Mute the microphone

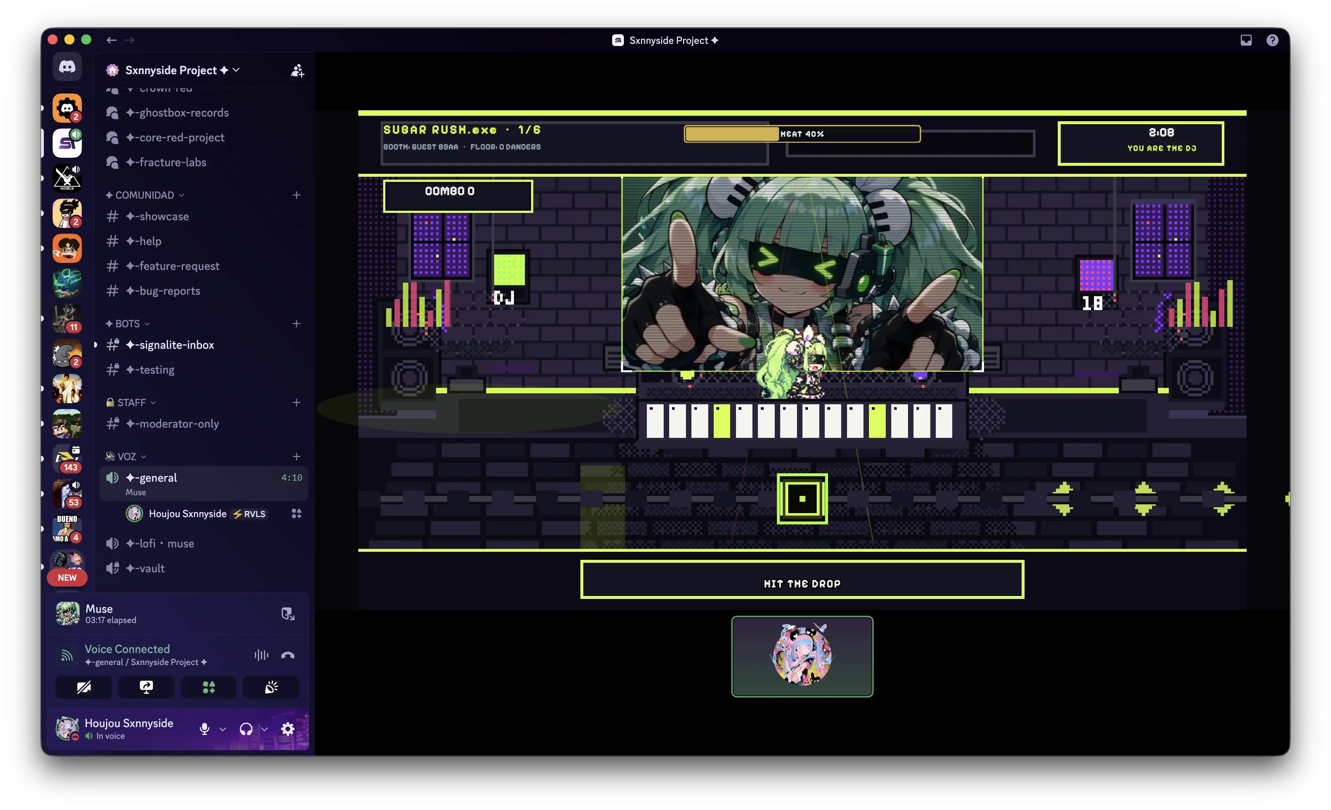tap(205, 729)
